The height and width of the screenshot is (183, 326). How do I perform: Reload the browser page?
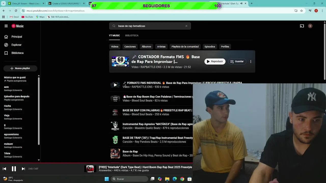pos(16,11)
